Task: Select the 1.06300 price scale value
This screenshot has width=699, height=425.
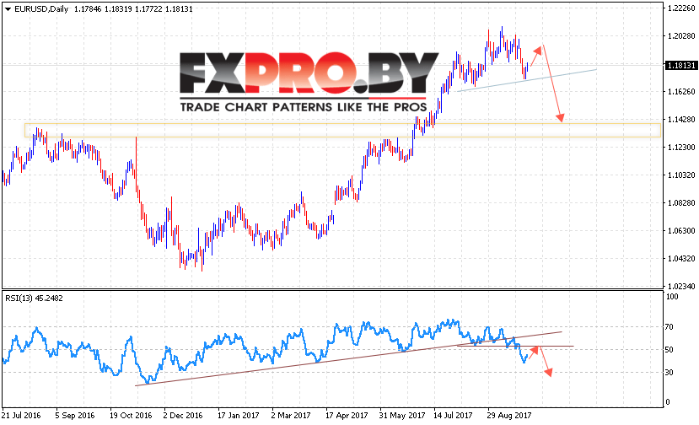Action: tap(681, 231)
